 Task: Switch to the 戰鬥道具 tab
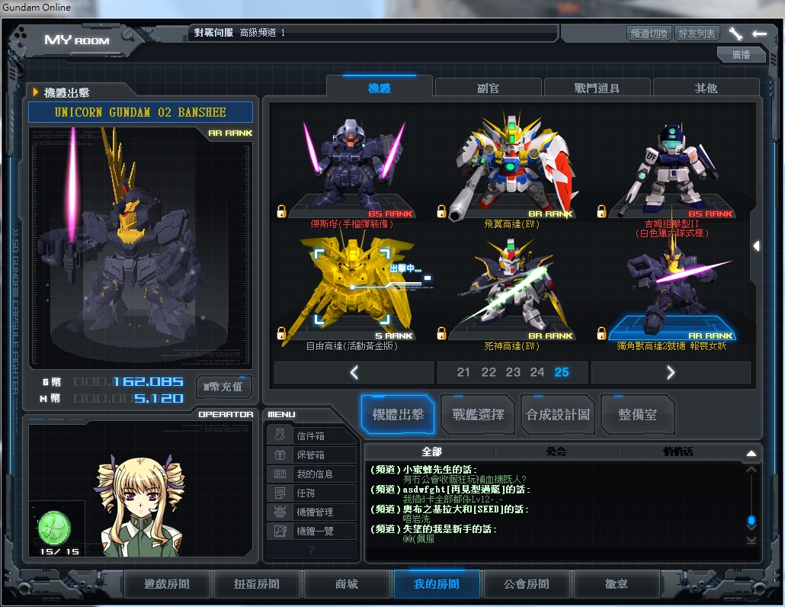point(597,88)
